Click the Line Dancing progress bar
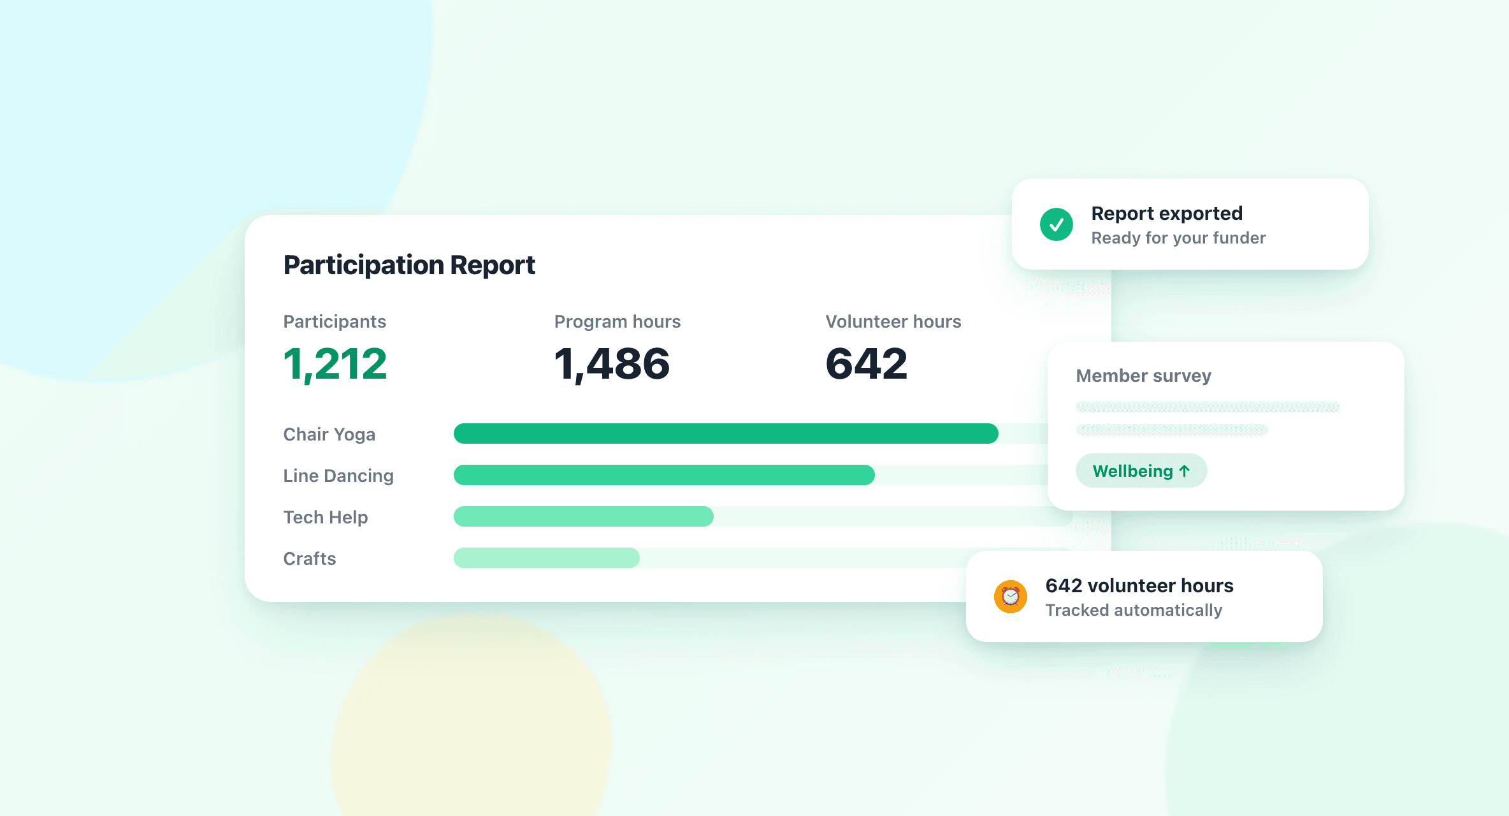This screenshot has width=1509, height=816. pyautogui.click(x=664, y=475)
